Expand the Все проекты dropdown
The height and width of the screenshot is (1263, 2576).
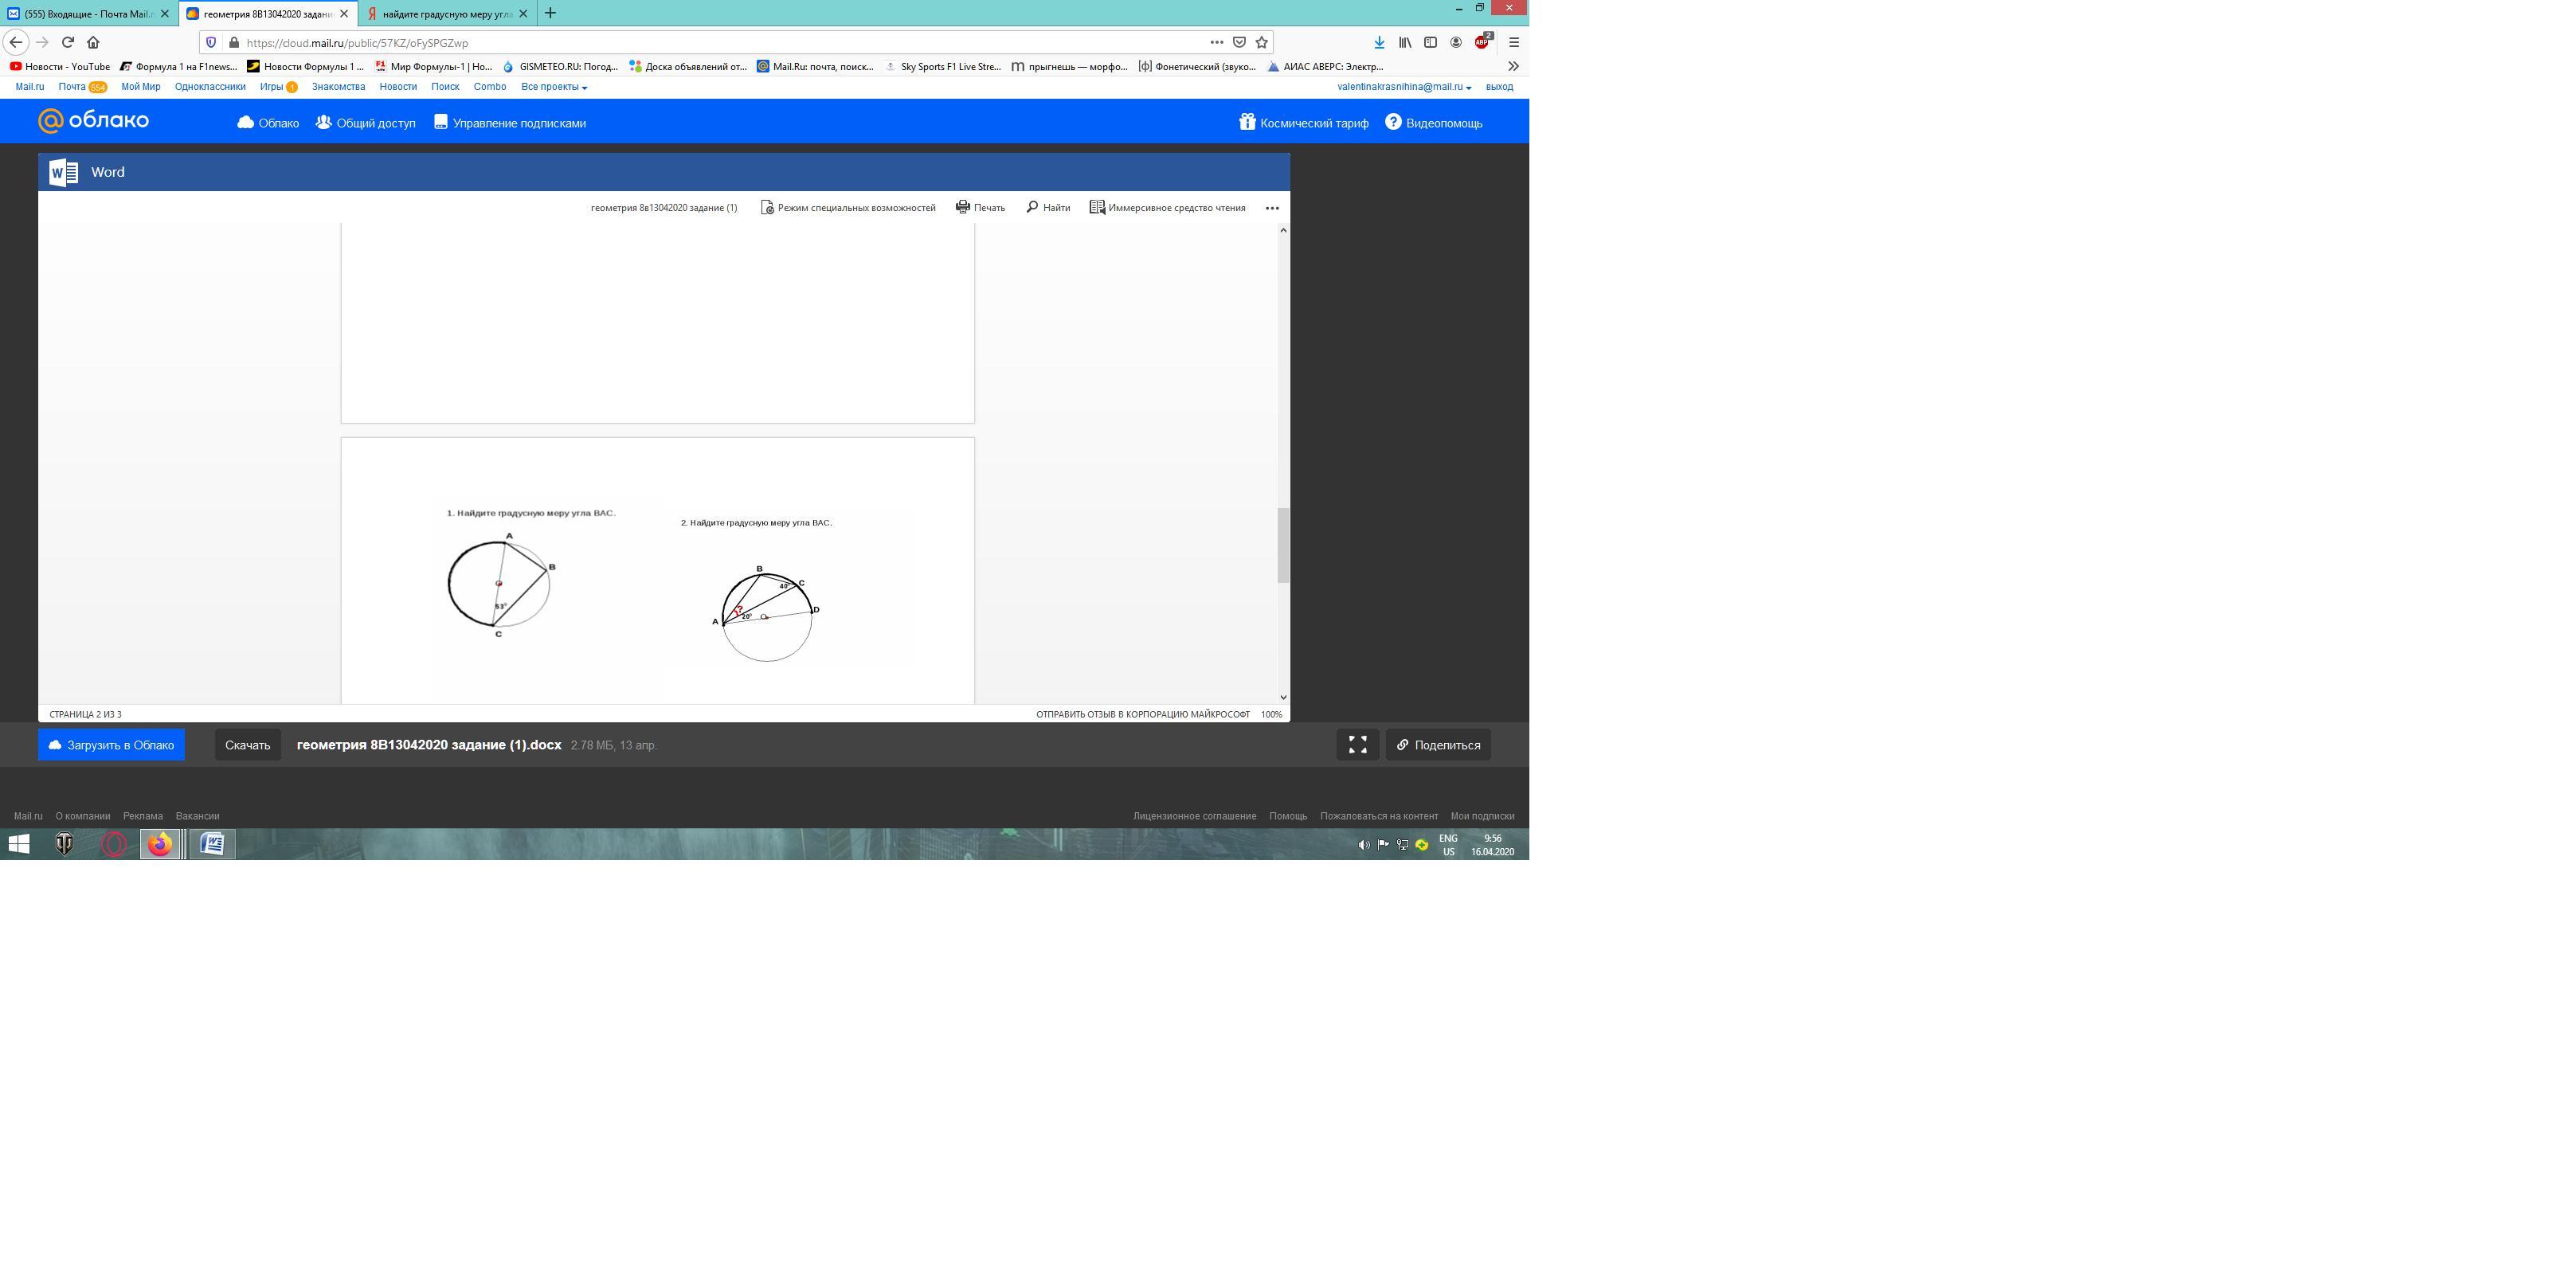(553, 87)
